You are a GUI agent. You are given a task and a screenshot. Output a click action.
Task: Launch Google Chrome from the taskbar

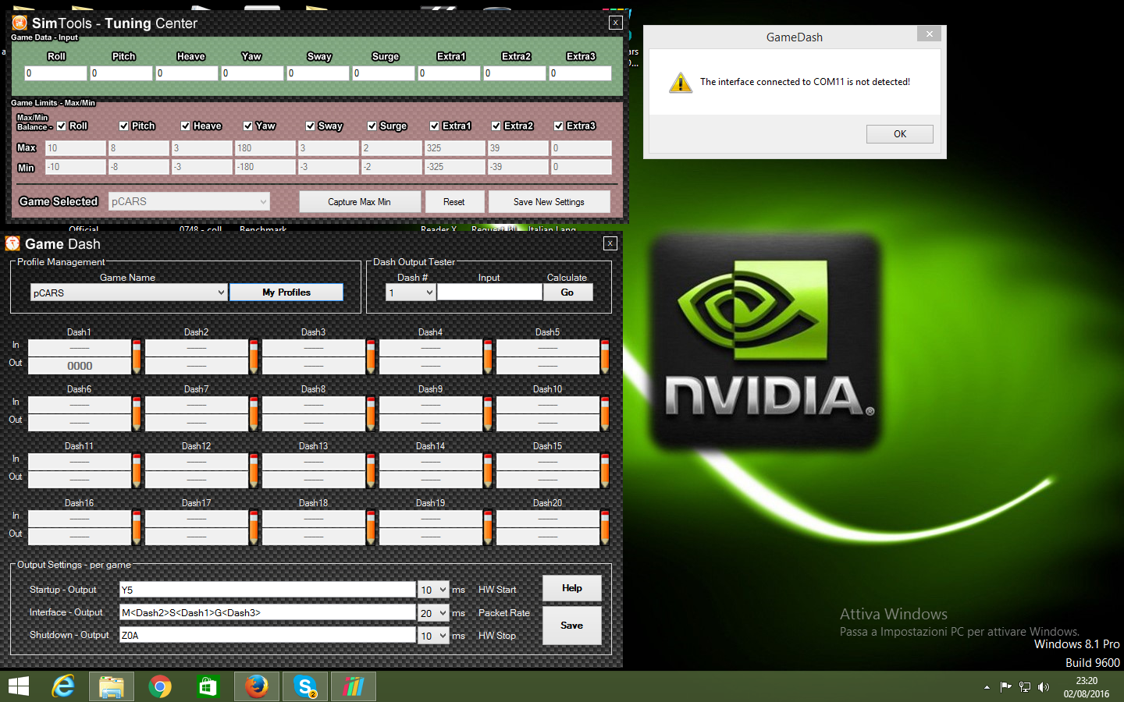(160, 686)
